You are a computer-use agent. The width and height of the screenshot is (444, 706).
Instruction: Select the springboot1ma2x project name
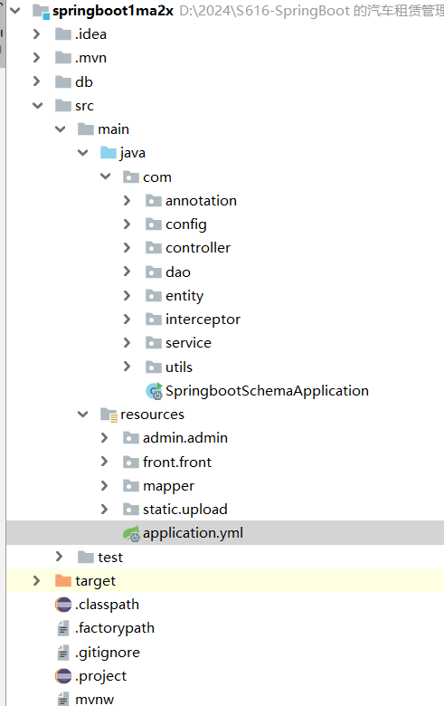click(113, 11)
